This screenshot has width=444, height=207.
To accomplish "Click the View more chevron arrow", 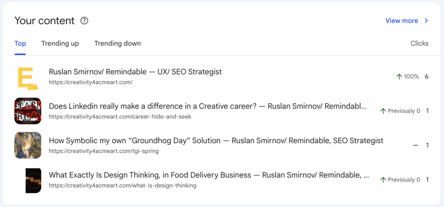I will (x=426, y=21).
